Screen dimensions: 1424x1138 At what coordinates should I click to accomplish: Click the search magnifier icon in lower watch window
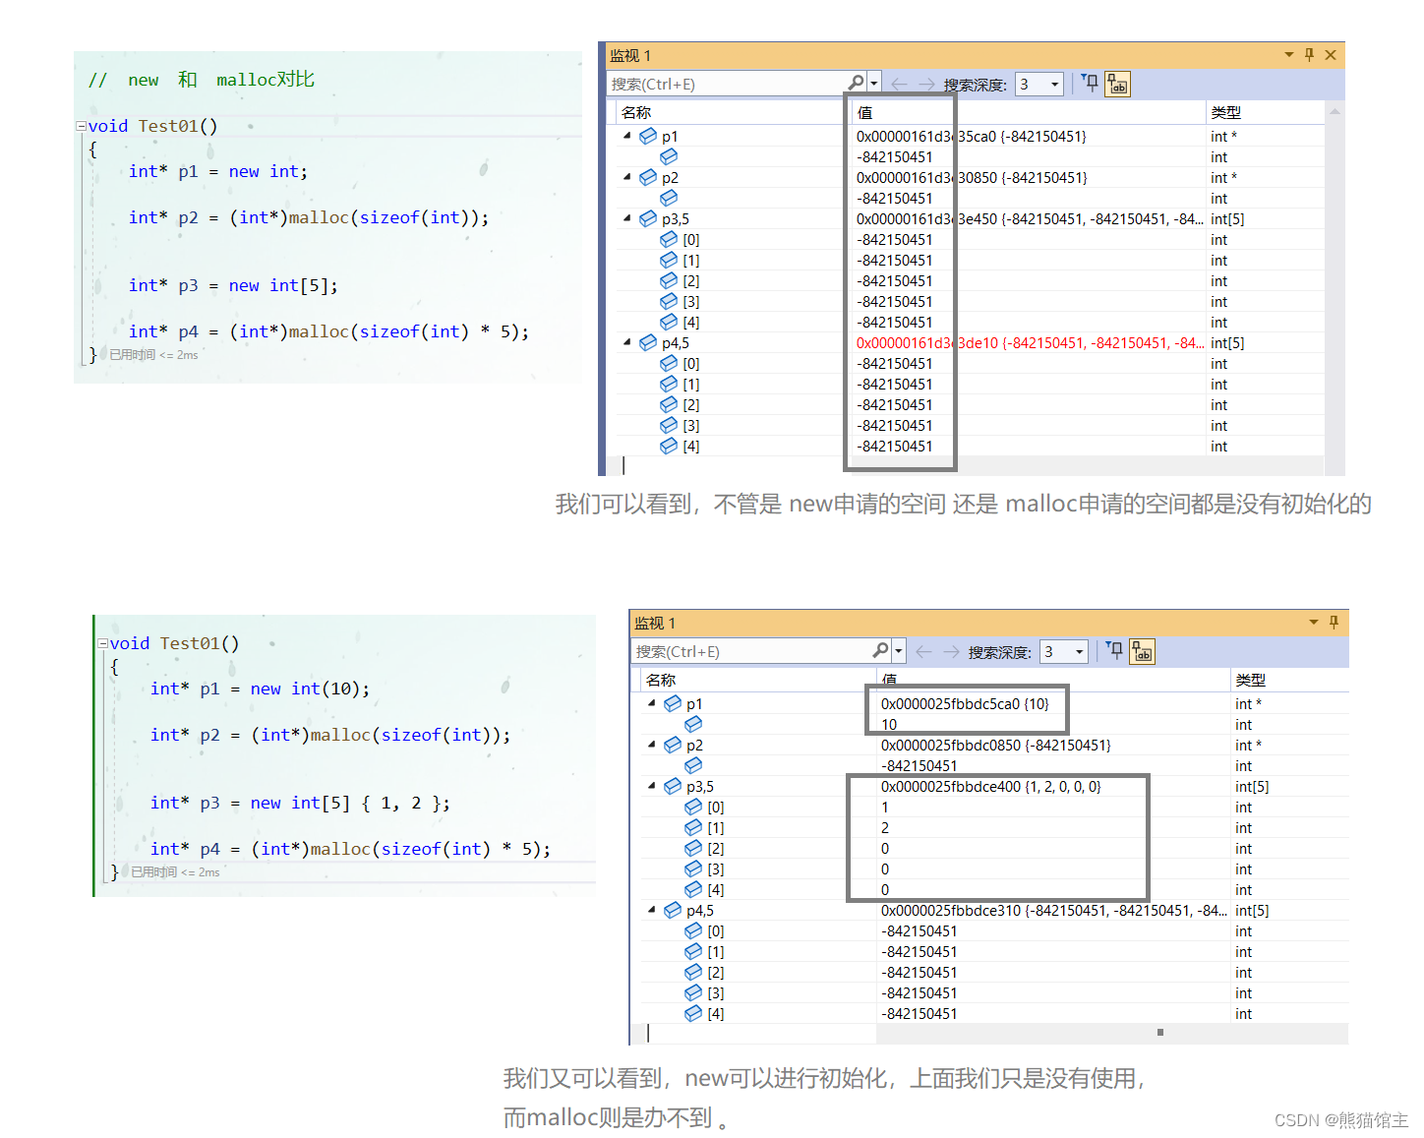[880, 651]
